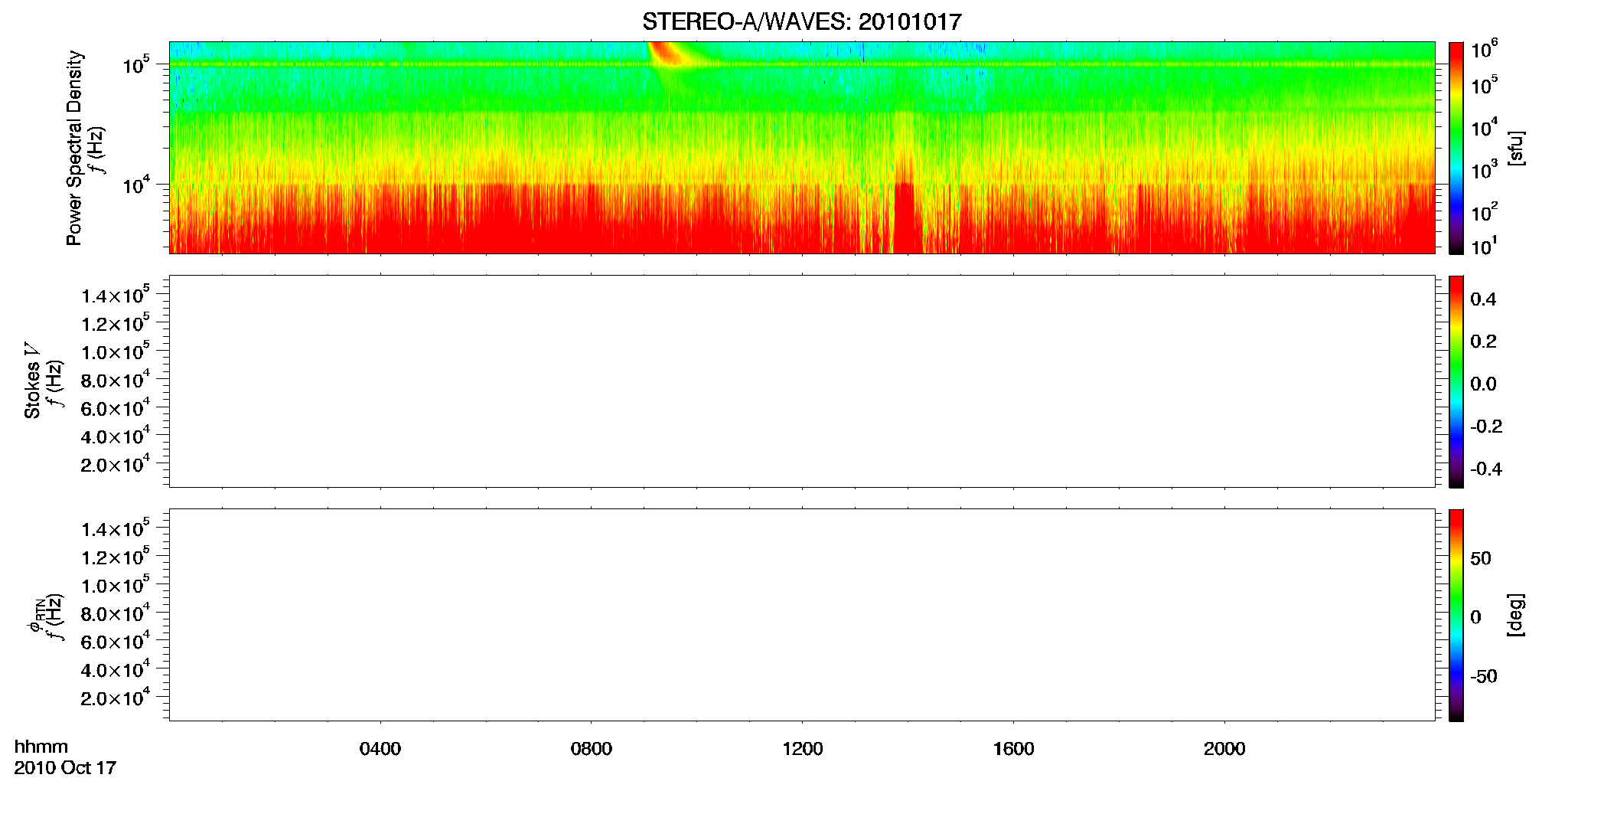This screenshot has width=1604, height=827.
Task: Click the phi RTN degrees color bar
Action: [x=1456, y=615]
